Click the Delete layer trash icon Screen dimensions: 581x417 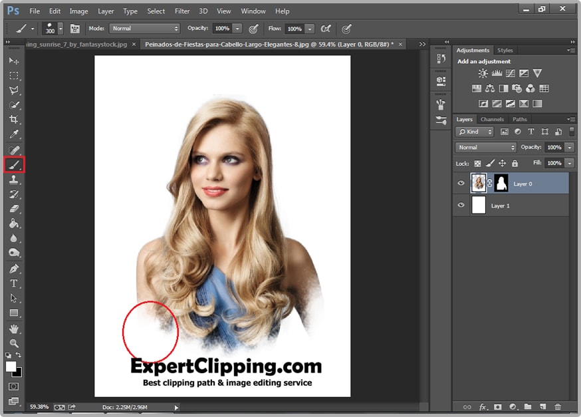click(x=558, y=406)
